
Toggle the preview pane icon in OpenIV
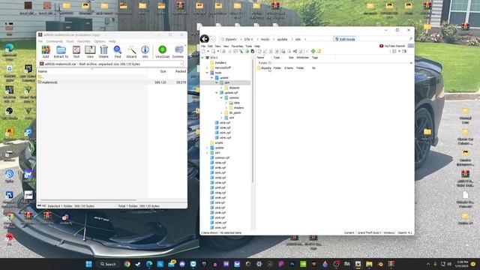(404, 51)
